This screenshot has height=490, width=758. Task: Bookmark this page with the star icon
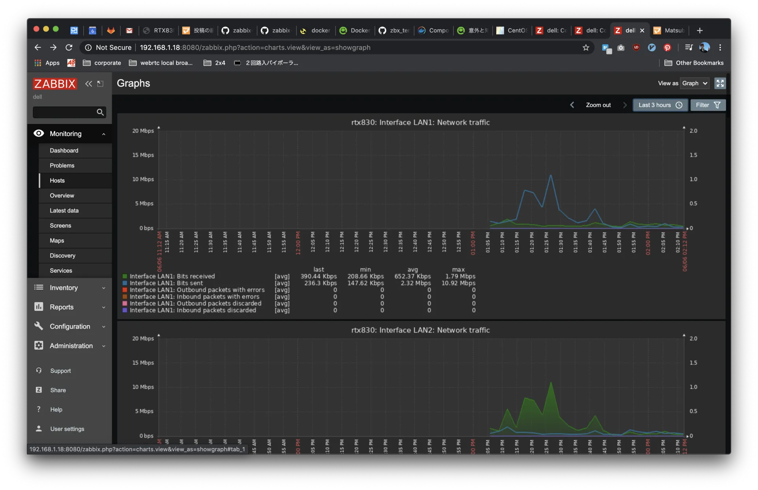[x=586, y=47]
